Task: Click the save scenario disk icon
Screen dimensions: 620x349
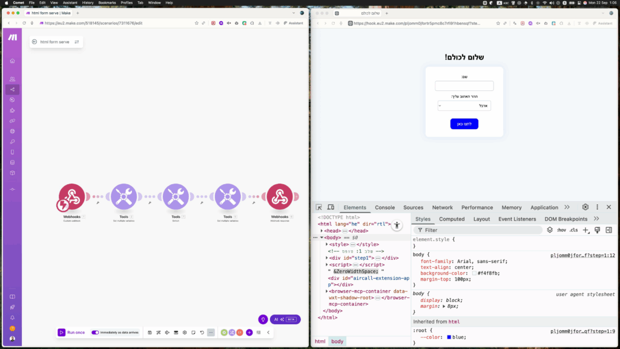Action: [150, 332]
